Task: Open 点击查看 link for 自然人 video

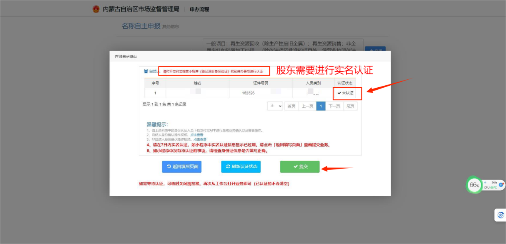Action: (x=197, y=135)
